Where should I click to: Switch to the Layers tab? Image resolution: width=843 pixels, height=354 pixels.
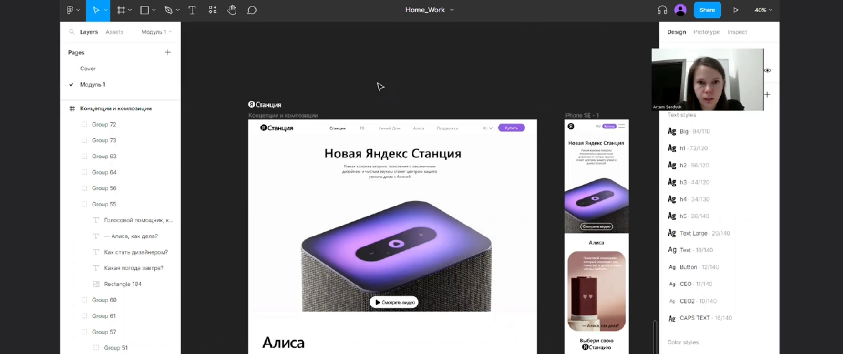pyautogui.click(x=89, y=32)
